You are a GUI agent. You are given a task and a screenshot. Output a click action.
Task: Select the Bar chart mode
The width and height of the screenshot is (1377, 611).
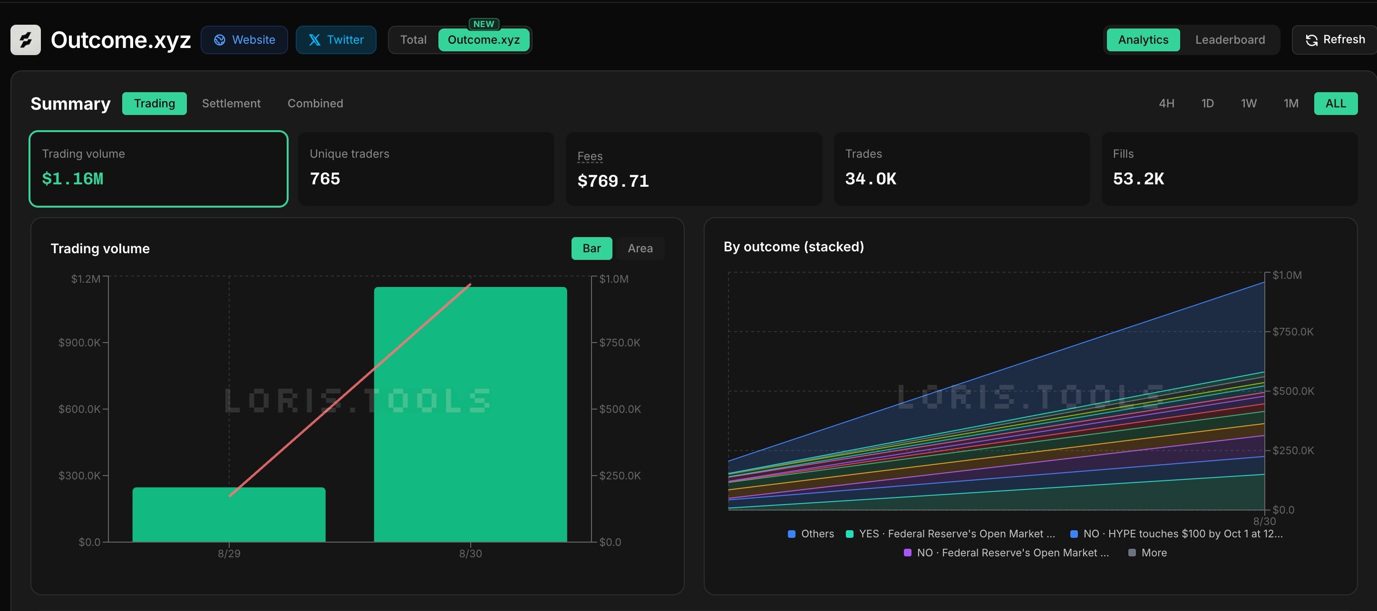pyautogui.click(x=592, y=248)
